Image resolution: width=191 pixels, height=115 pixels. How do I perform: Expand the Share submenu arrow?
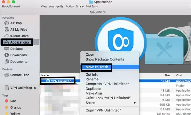[135, 103]
